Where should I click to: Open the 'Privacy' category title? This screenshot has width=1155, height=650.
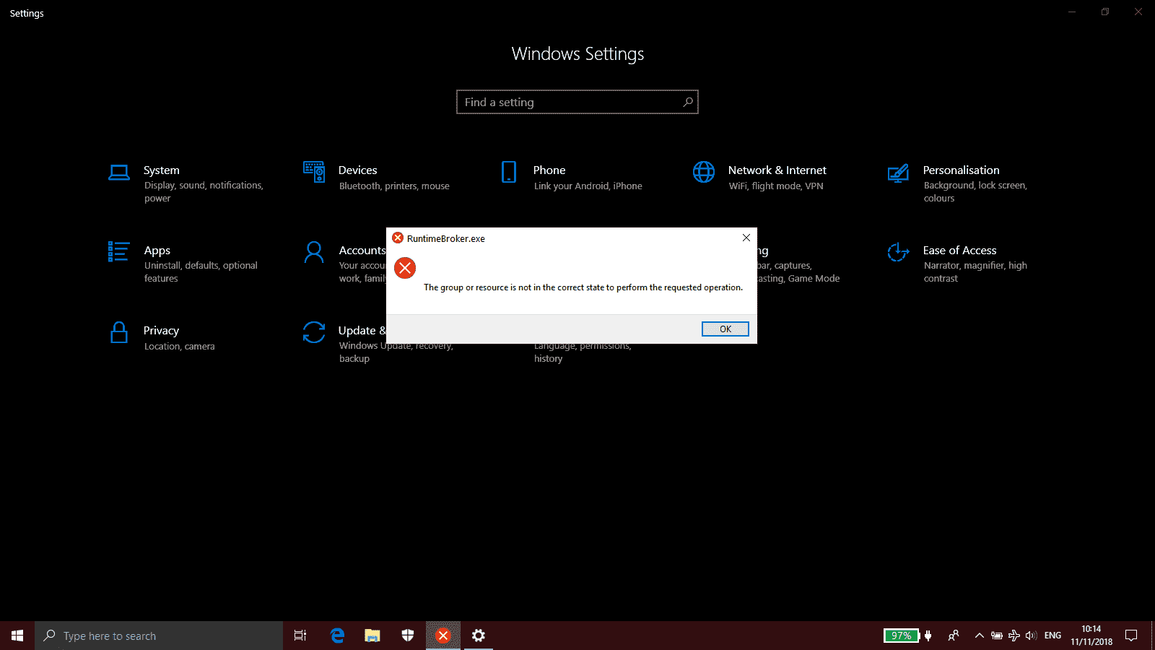pyautogui.click(x=161, y=331)
